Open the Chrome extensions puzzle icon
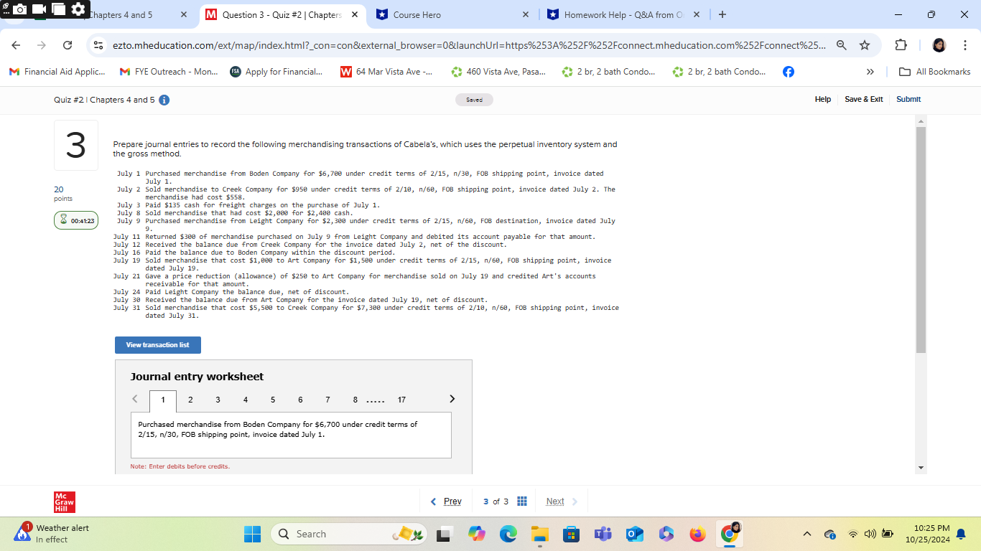981x551 pixels. pyautogui.click(x=901, y=45)
